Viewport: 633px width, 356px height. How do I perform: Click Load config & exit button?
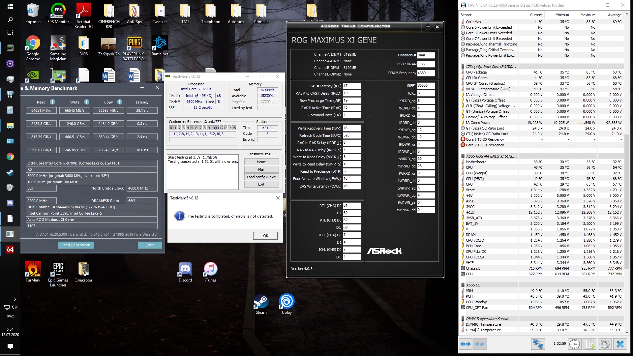[261, 177]
